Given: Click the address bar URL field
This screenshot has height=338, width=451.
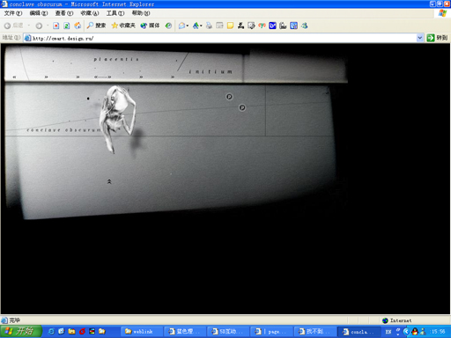Looking at the screenshot, I should pos(220,38).
